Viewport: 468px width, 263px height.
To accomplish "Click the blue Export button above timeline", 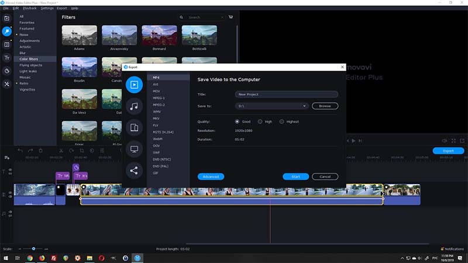I will click(x=448, y=151).
